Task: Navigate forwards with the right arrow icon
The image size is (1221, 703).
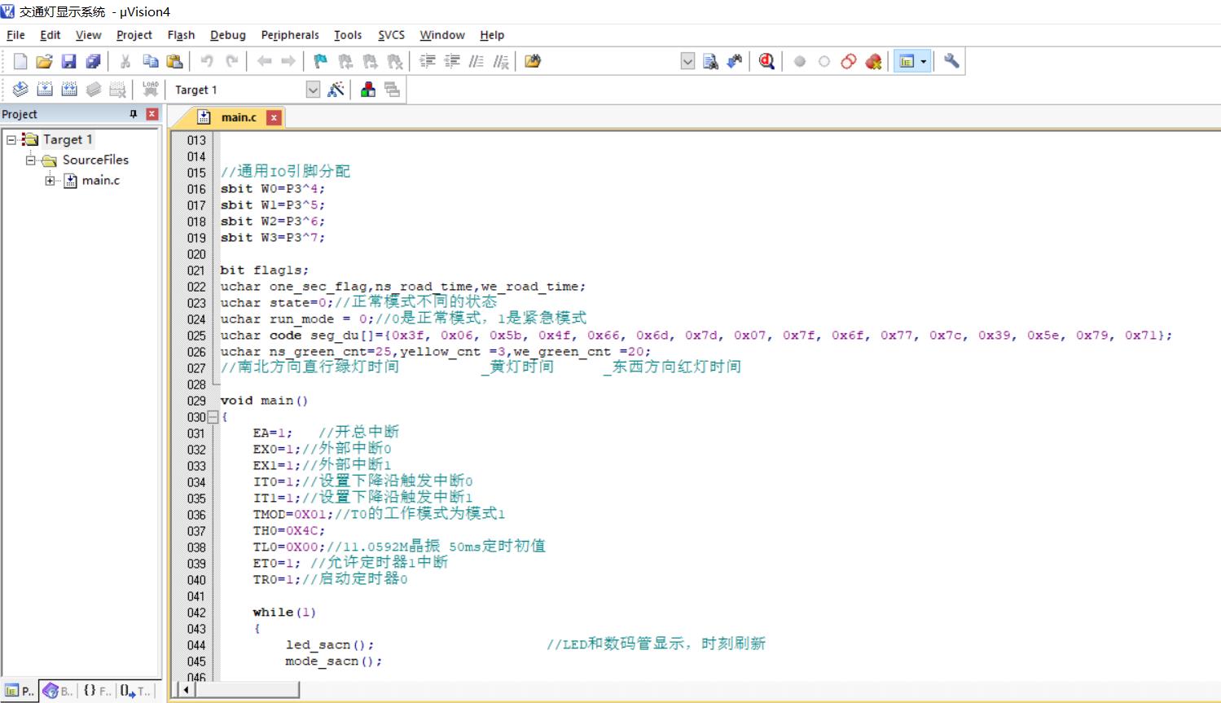Action: pyautogui.click(x=288, y=61)
